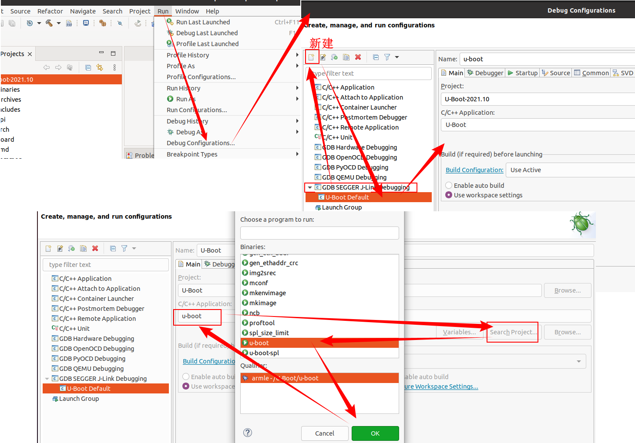Click Collapse All icon in upper dialog toolbar
This screenshot has height=443, width=635.
pos(376,57)
